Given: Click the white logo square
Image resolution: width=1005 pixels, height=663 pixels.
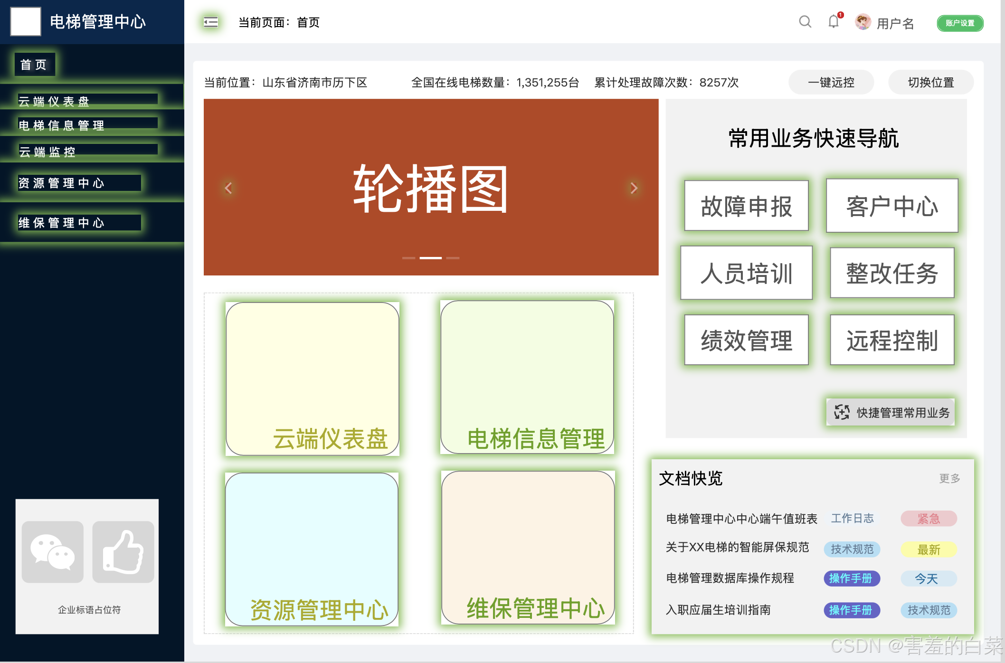Looking at the screenshot, I should 26,21.
